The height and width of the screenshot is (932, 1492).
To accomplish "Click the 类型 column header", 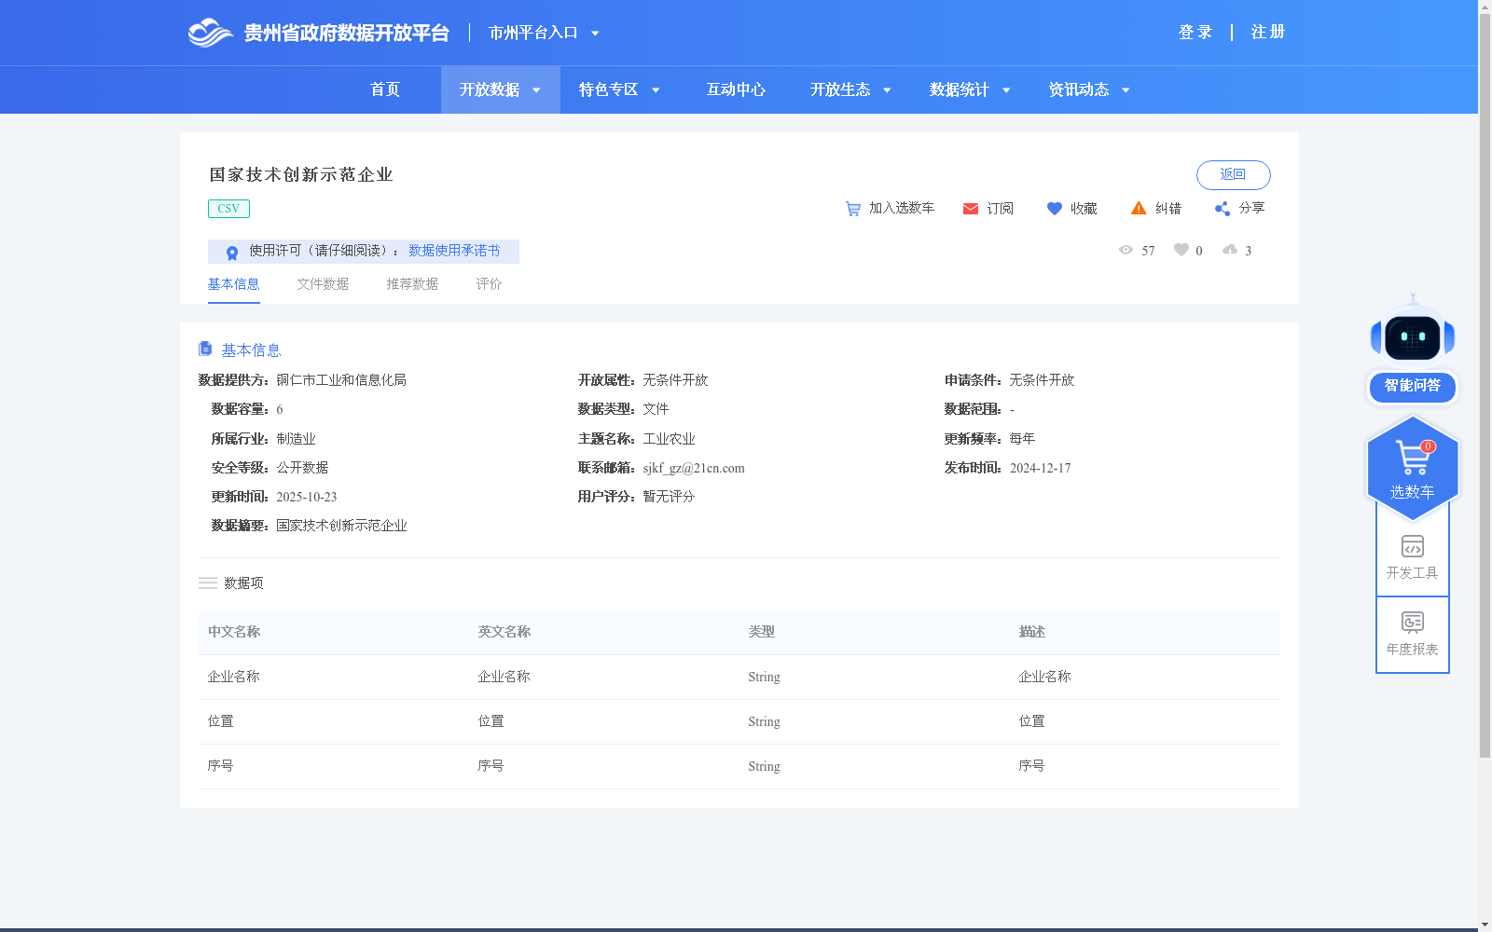I will click(x=762, y=632).
